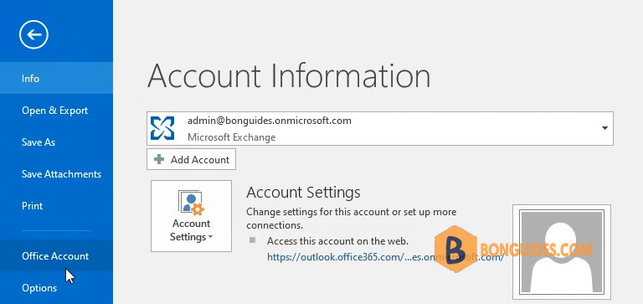Open the Open & Export page
The width and height of the screenshot is (643, 304).
[x=56, y=111]
